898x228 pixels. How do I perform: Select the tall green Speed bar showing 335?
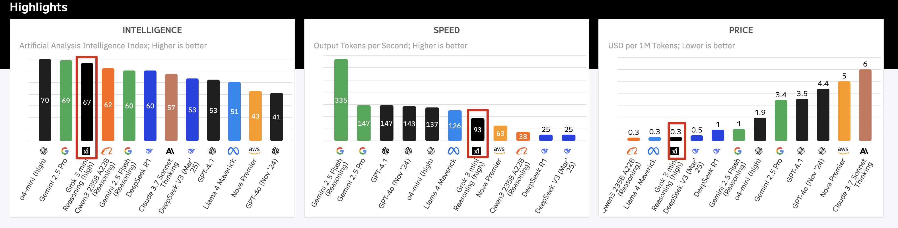(341, 100)
